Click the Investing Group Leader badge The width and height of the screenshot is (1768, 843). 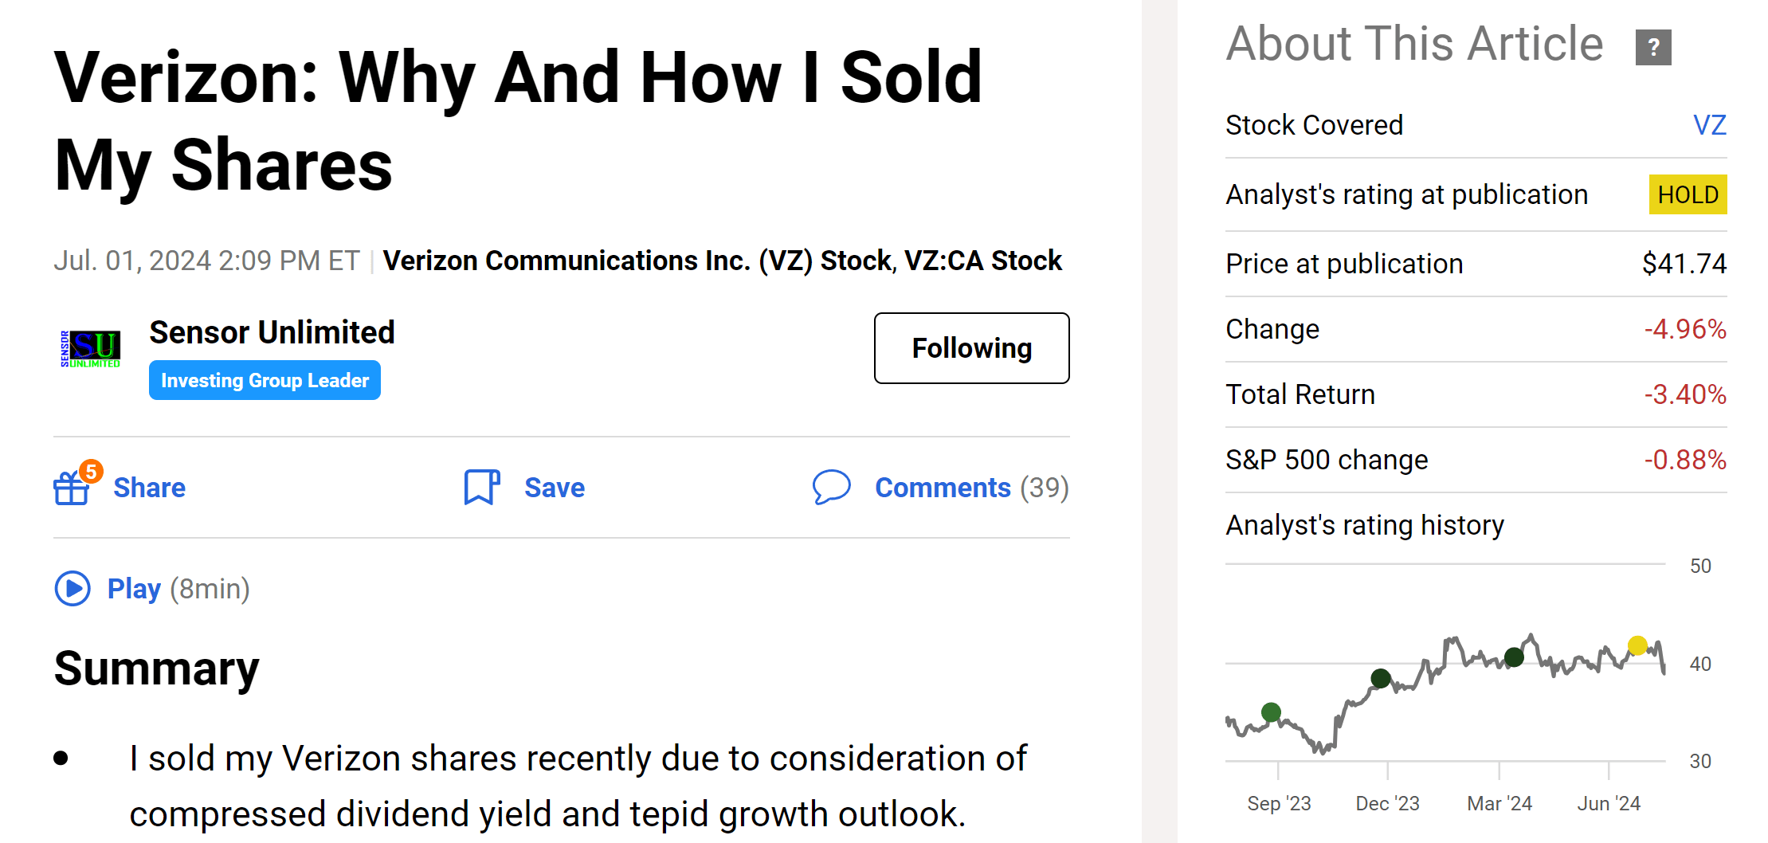coord(265,381)
